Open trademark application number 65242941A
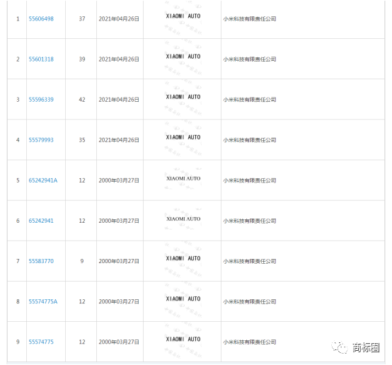392x365 pixels. coord(43,180)
